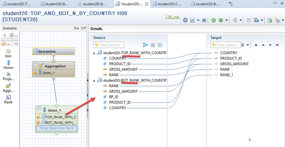Open the Save and Activate dropdown arrow
This screenshot has width=285, height=147.
[227, 20]
